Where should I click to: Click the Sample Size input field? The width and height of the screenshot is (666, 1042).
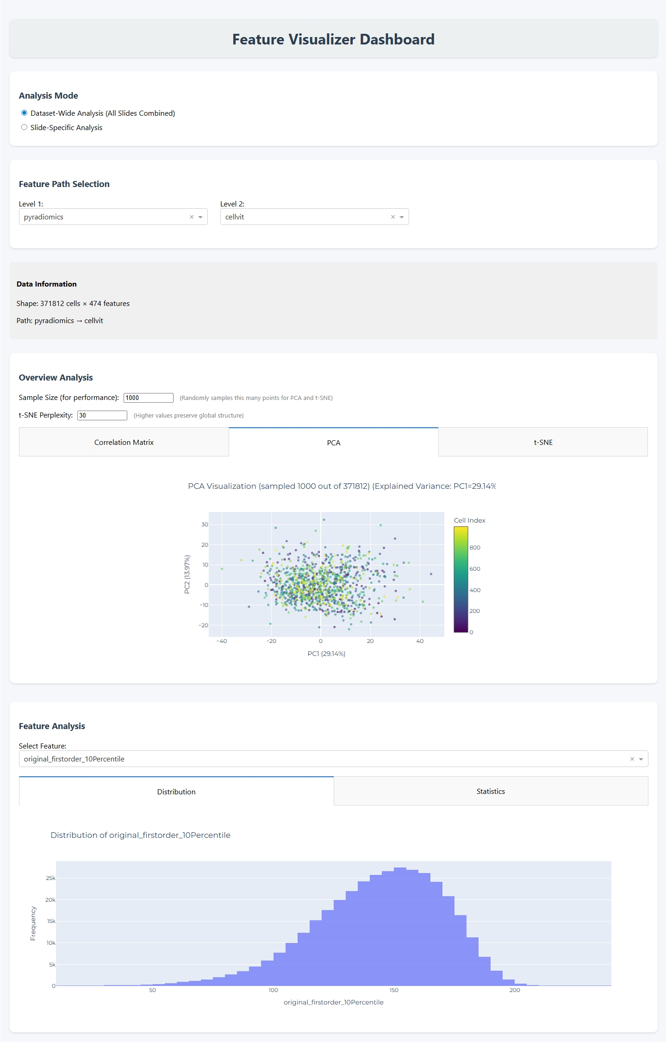click(148, 398)
